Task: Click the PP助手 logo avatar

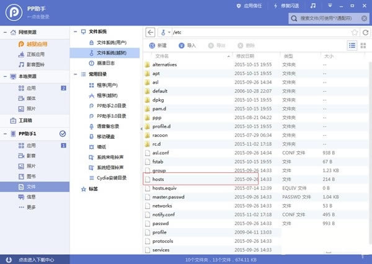Action: pyautogui.click(x=14, y=12)
